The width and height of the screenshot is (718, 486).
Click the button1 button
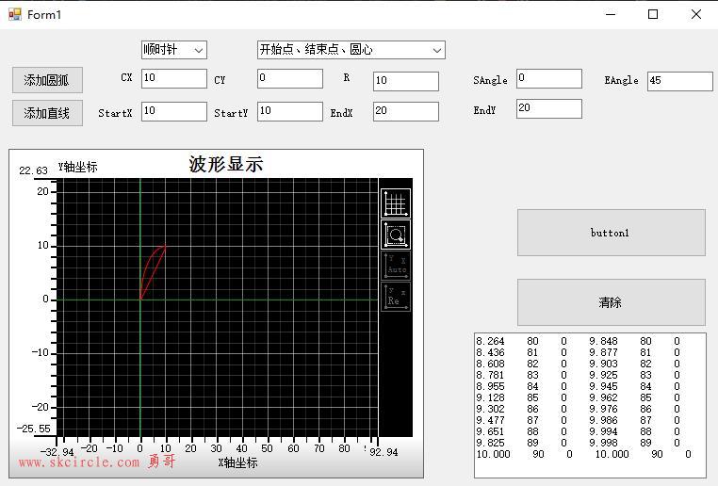coord(611,233)
